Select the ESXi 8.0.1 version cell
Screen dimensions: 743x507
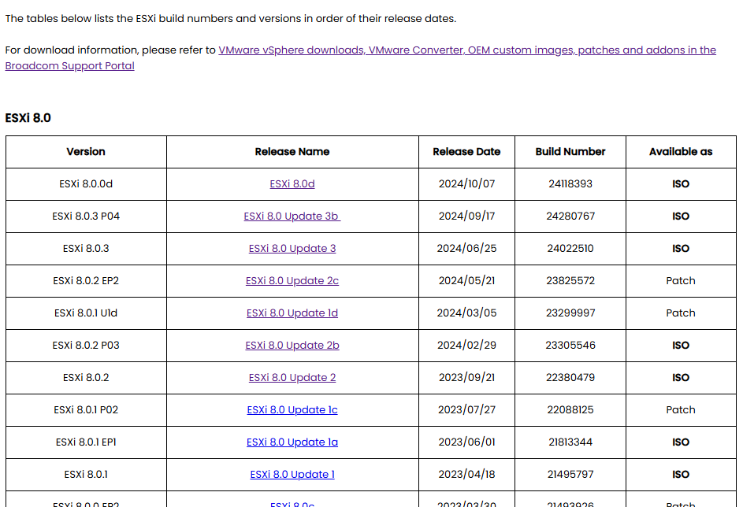point(86,474)
